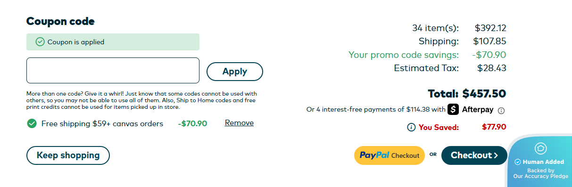Screen dimensions: 572x187
Task: Pay using the PayPal Checkout button
Action: coord(390,155)
